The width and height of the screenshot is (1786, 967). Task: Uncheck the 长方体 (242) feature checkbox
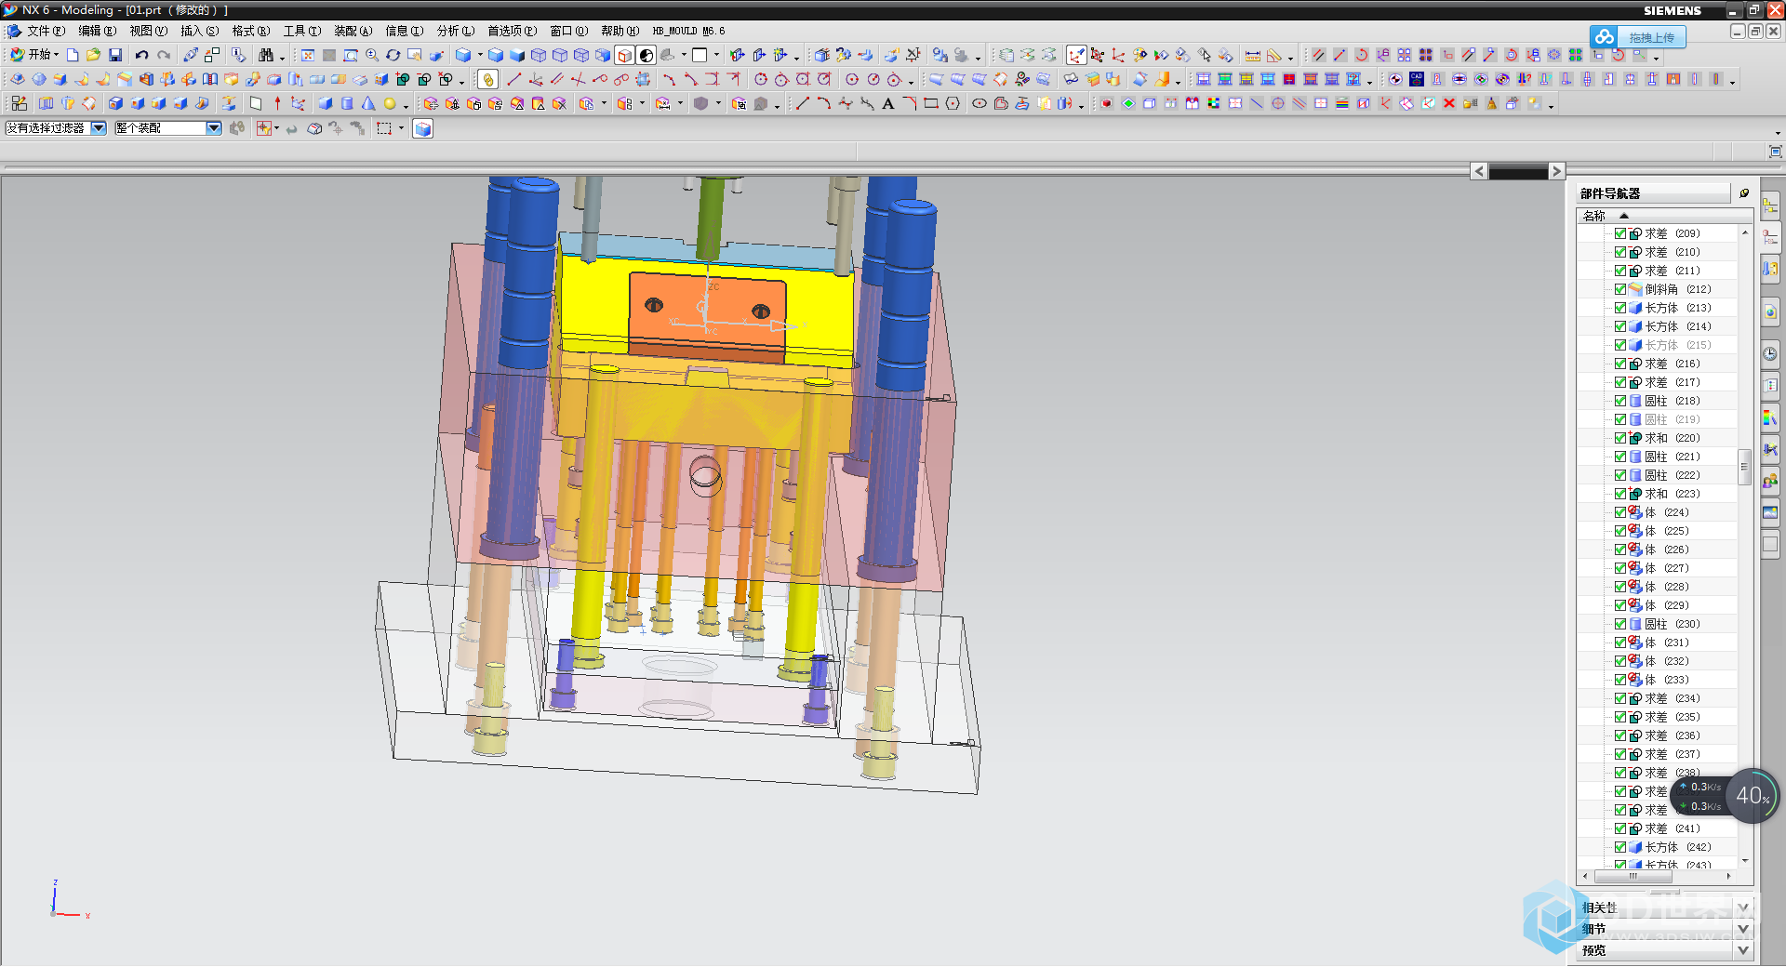pos(1620,847)
